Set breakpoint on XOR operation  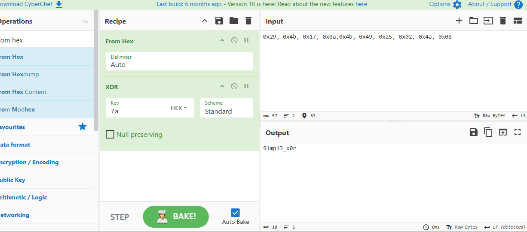[246, 87]
